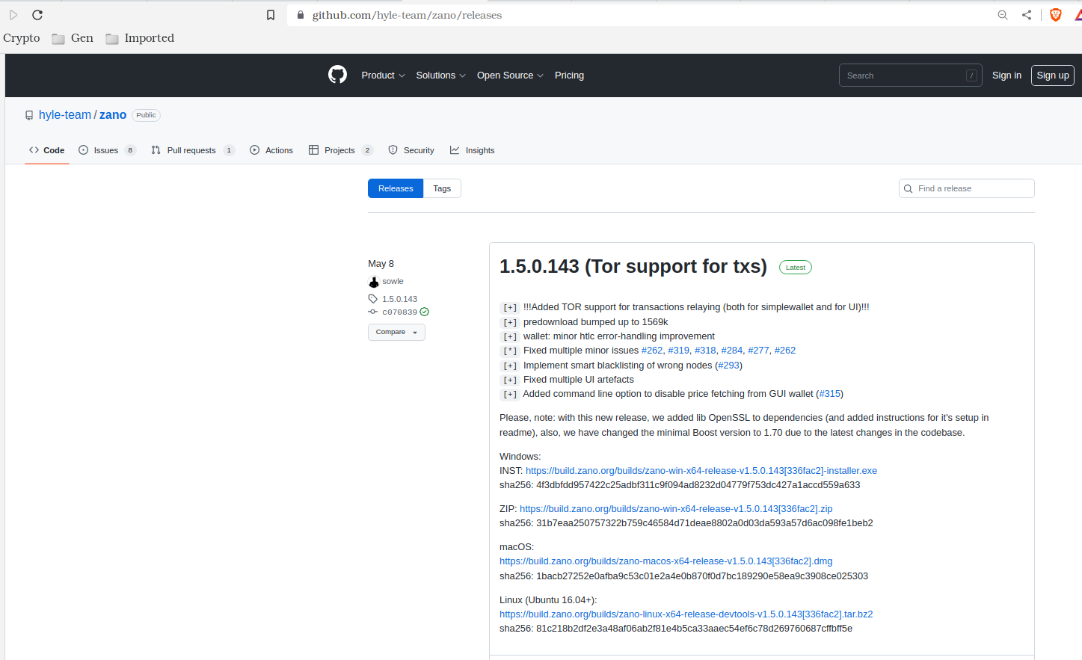Download the Linux tar.bz2 build link
This screenshot has height=660, width=1082.
686,614
